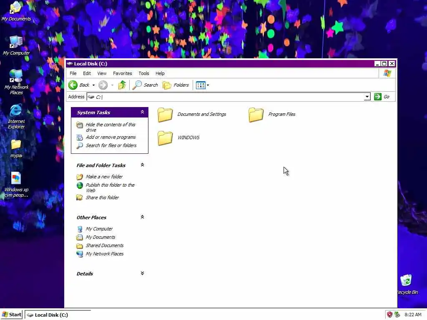Image resolution: width=427 pixels, height=320 pixels.
Task: Click the Publish to Web globe icon
Action: (x=80, y=185)
